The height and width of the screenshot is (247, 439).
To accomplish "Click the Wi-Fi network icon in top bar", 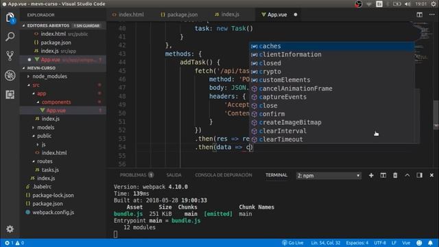I will pos(369,4).
